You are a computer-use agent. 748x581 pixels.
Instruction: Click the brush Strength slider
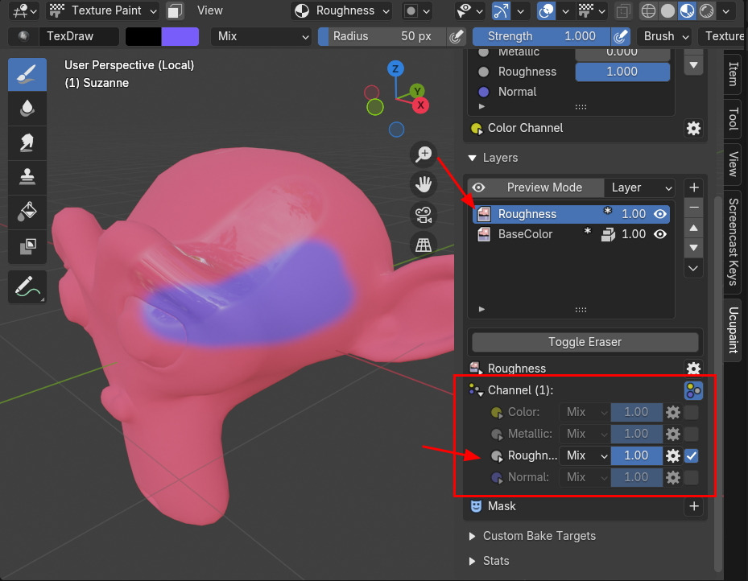541,36
